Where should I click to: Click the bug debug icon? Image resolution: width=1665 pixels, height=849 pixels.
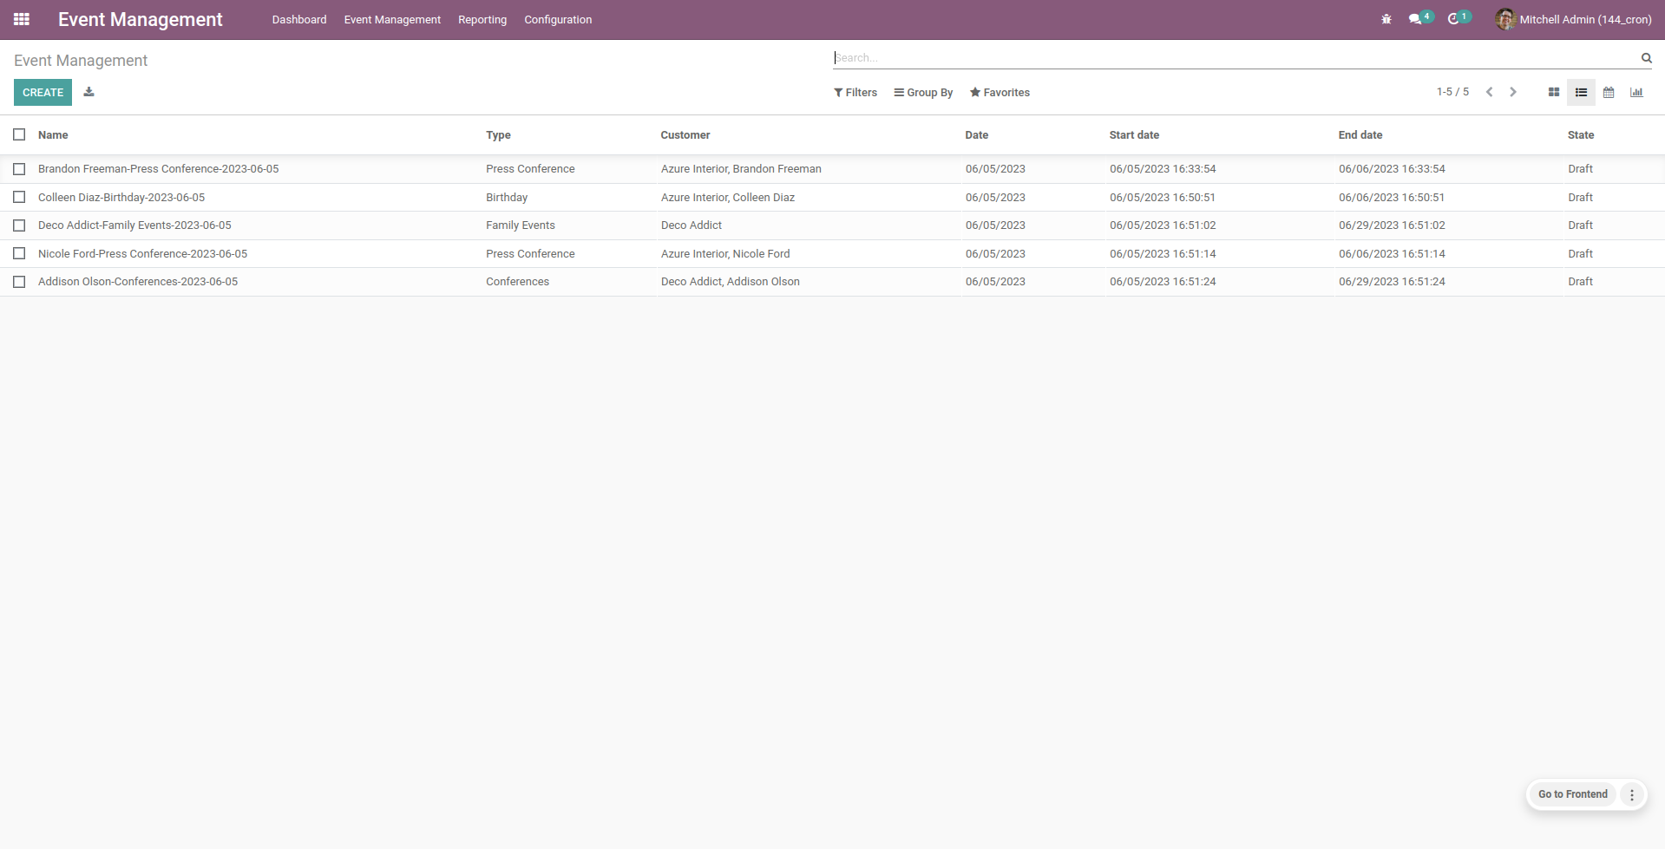click(1386, 19)
